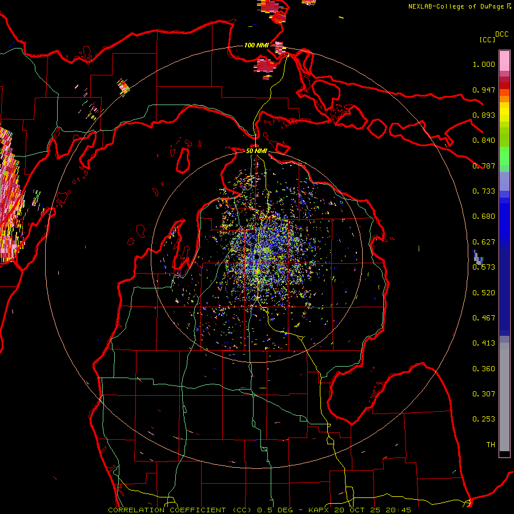Pick the pink band on color scale
Image resolution: width=514 pixels, height=514 pixels.
tap(504, 61)
